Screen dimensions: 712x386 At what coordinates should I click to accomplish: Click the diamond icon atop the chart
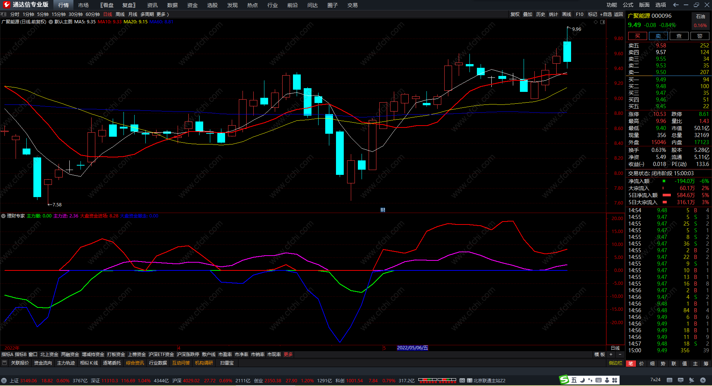tap(596, 22)
